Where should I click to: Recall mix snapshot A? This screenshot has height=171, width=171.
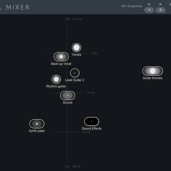tap(149, 10)
